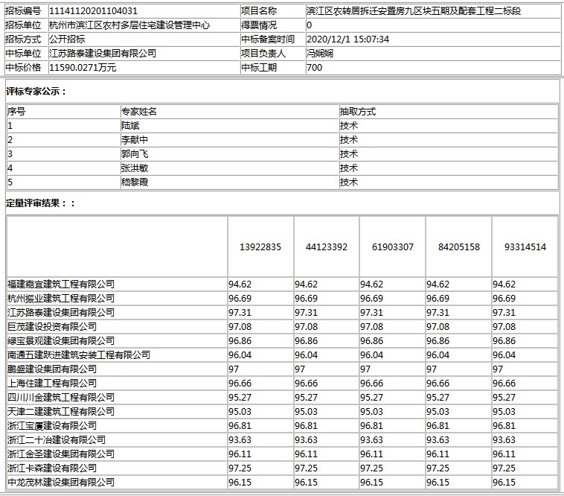The height and width of the screenshot is (496, 564).
Task: Click 93.63 under column 61903307
Action: click(x=371, y=440)
